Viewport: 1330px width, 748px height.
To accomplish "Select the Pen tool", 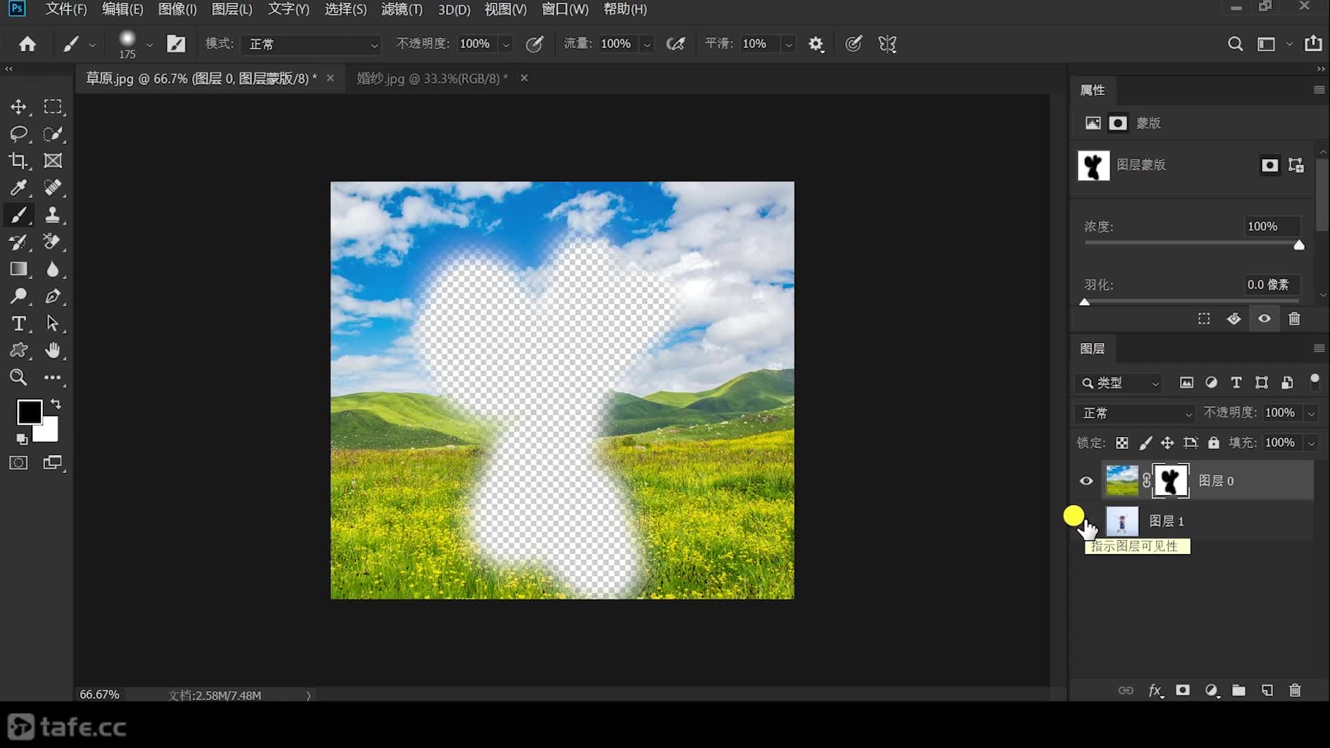I will (53, 296).
